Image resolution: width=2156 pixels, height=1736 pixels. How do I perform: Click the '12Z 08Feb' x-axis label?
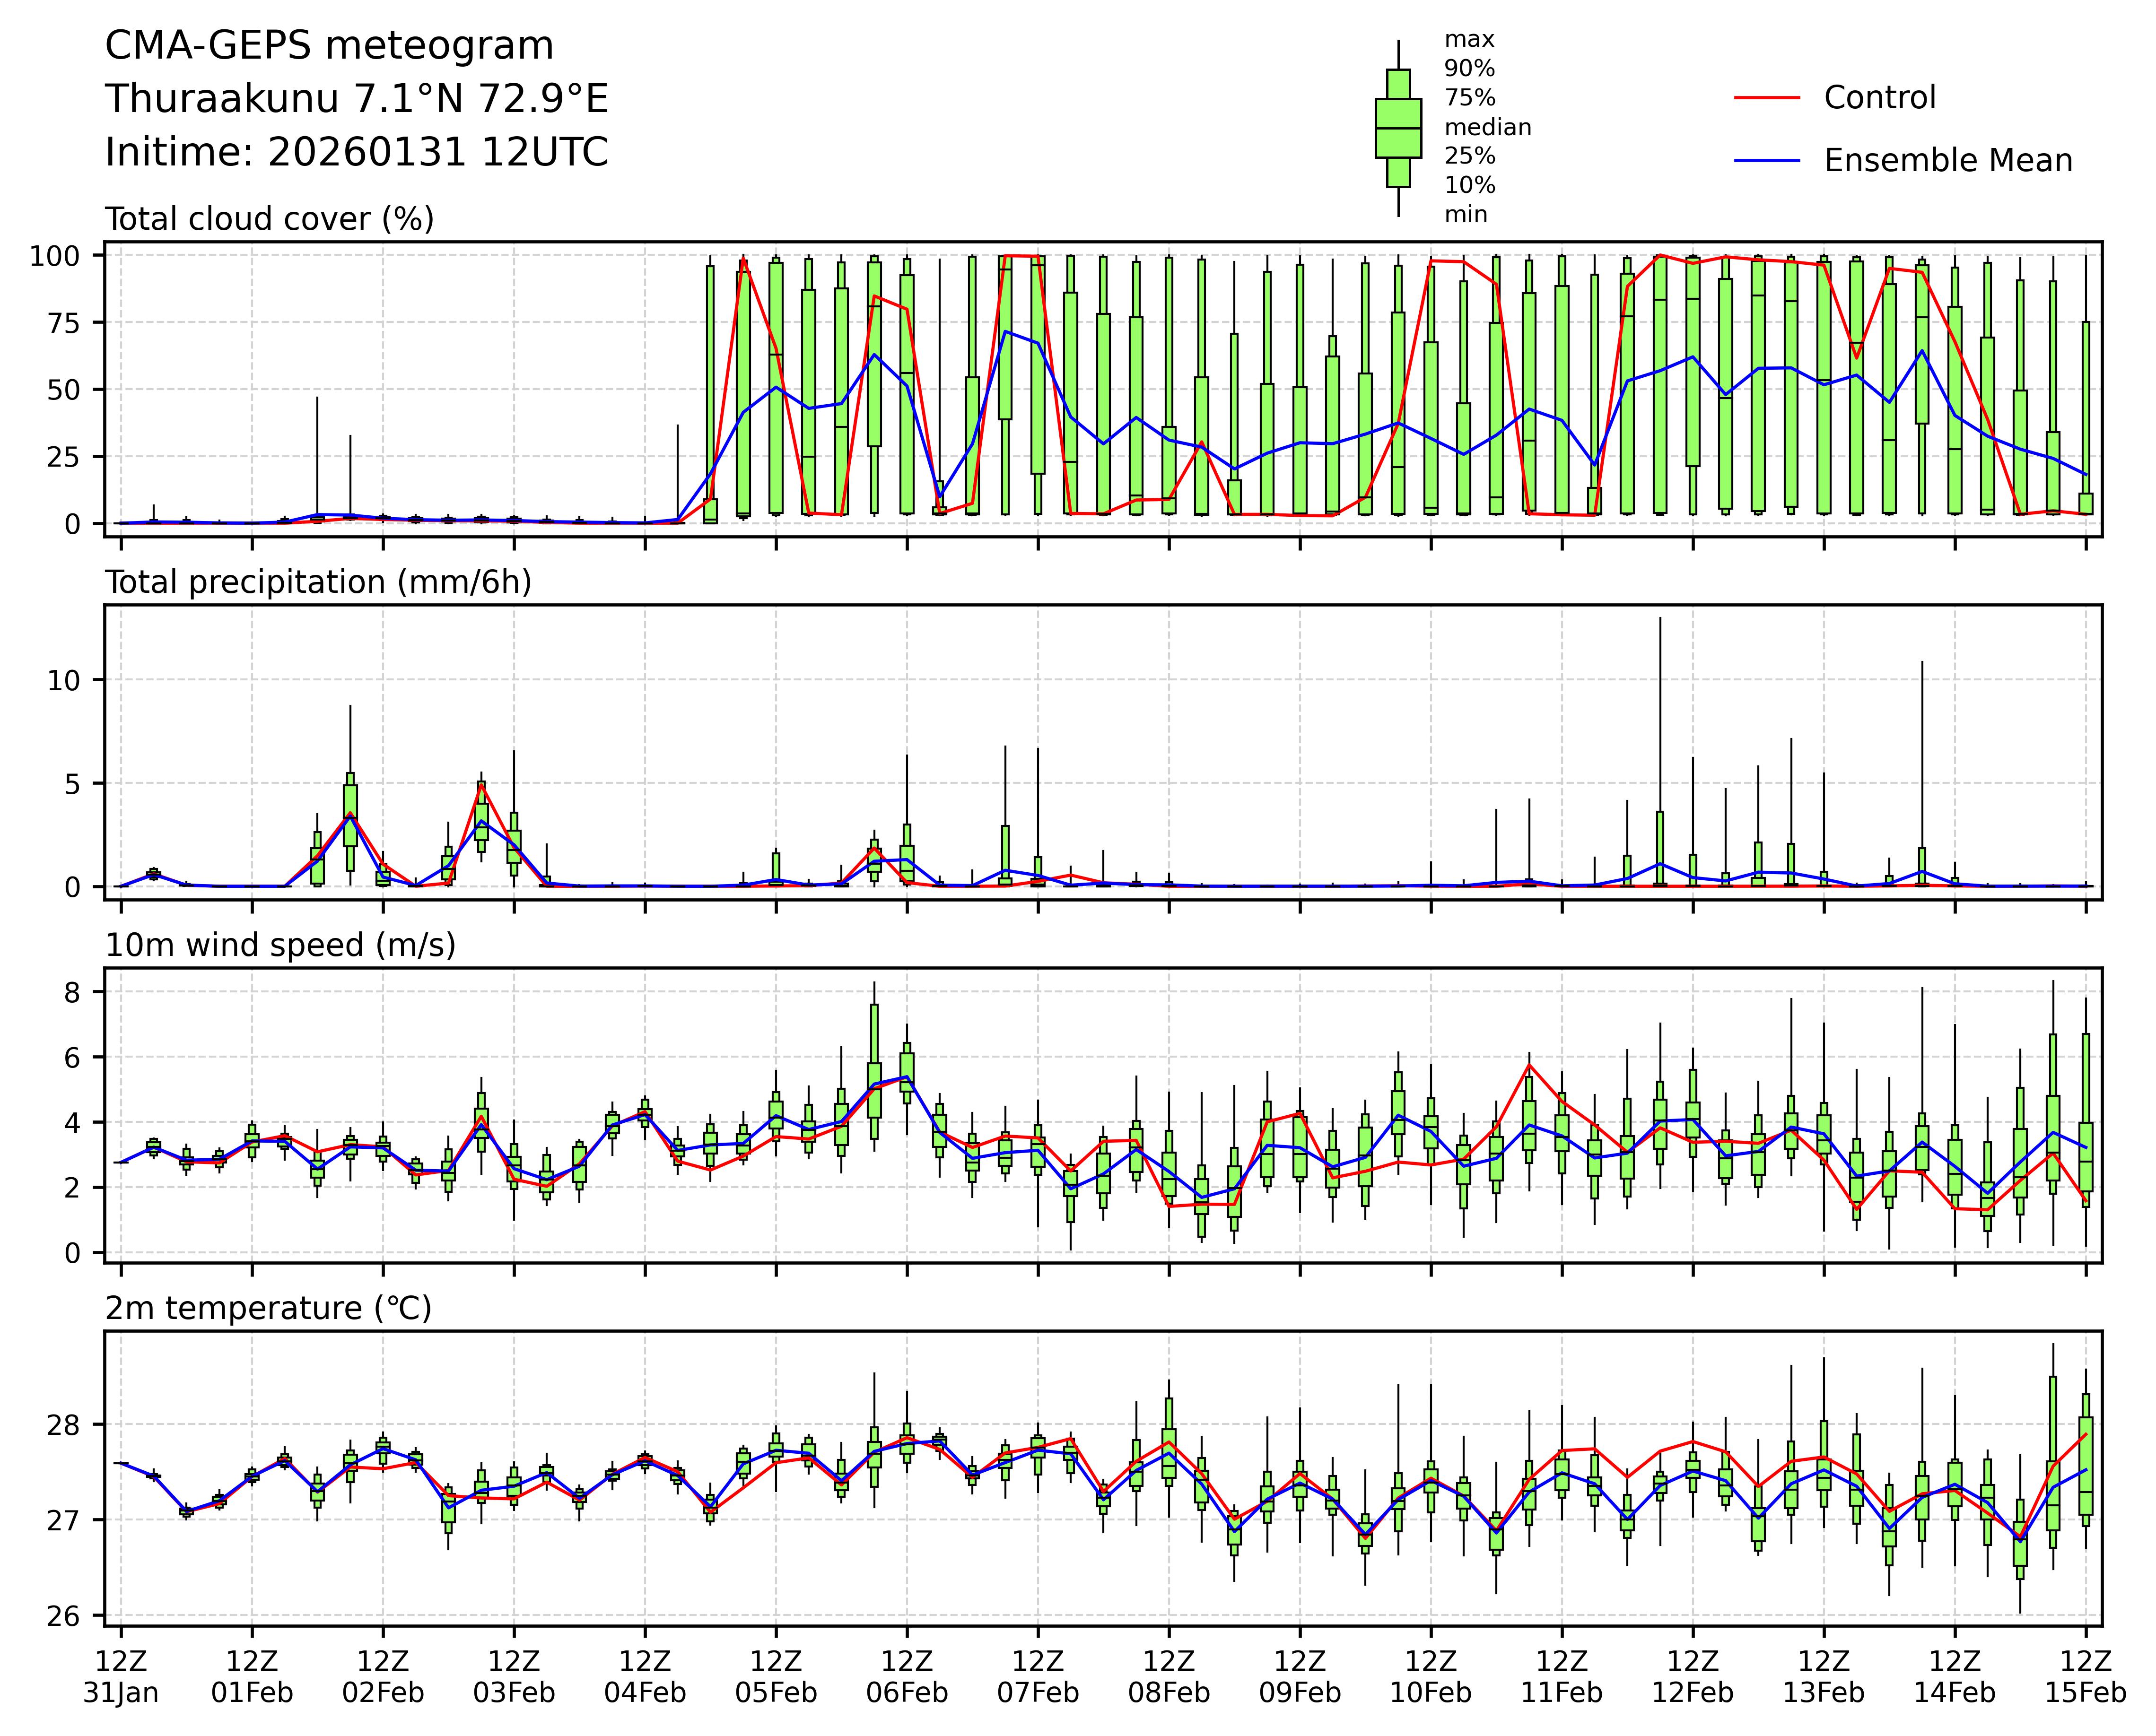click(x=1169, y=1677)
